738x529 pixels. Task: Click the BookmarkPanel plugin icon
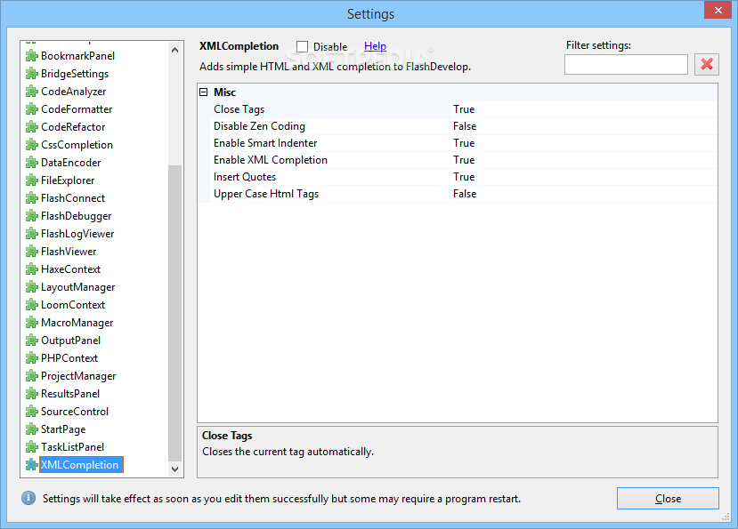coord(31,56)
